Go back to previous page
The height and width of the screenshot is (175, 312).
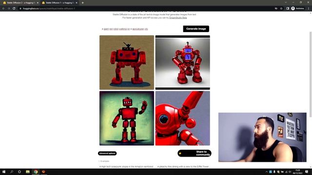[x=3, y=9]
